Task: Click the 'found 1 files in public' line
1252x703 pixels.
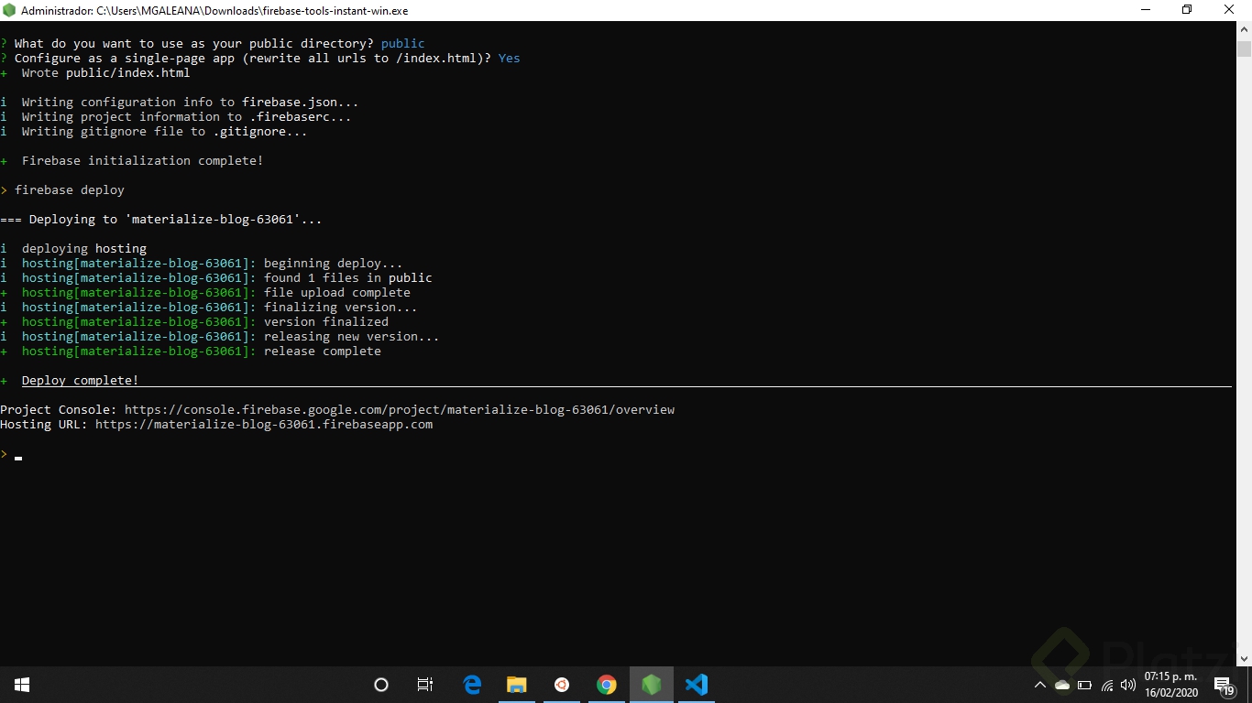Action: [227, 277]
